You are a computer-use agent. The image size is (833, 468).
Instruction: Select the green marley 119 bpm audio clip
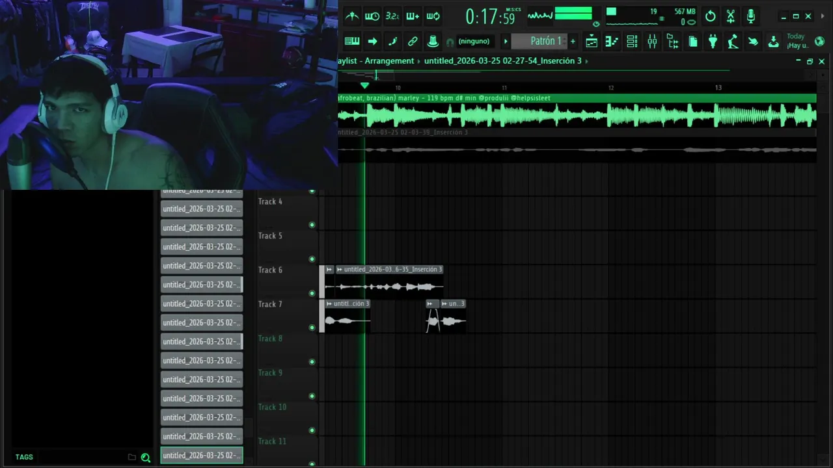pyautogui.click(x=577, y=111)
